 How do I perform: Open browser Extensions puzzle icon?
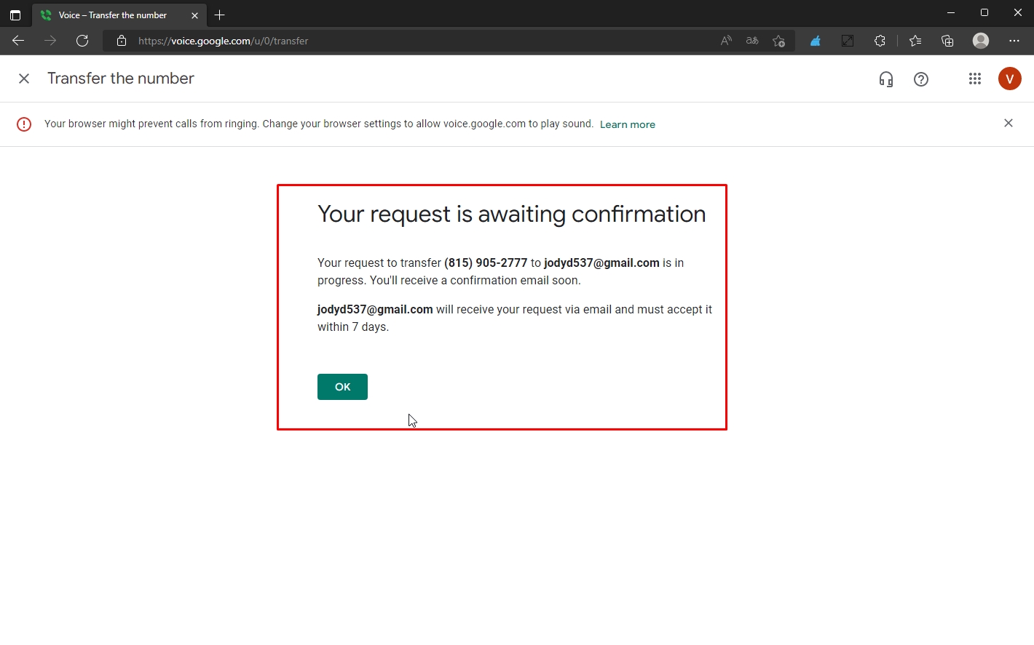pyautogui.click(x=880, y=41)
